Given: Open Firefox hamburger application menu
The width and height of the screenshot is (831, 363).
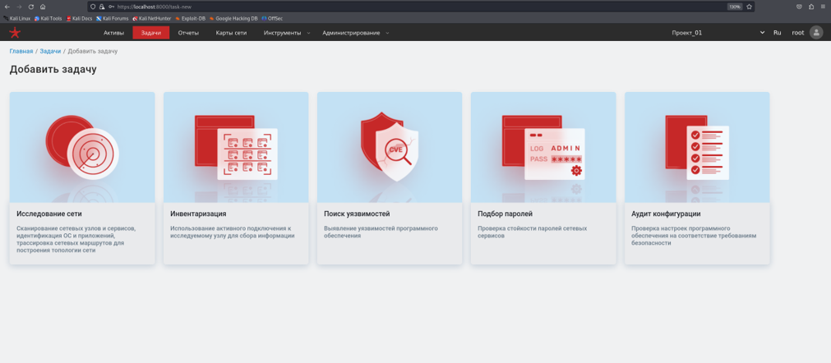Looking at the screenshot, I should click(824, 7).
